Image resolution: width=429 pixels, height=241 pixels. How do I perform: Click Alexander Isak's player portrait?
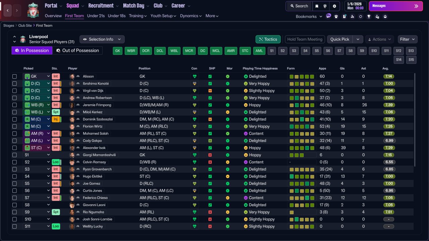click(72, 148)
